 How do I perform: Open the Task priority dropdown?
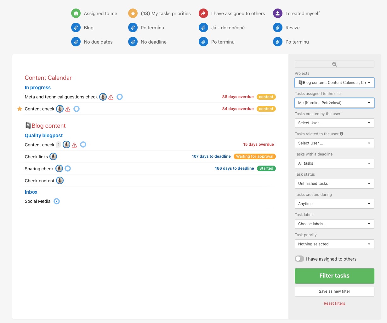click(x=334, y=244)
